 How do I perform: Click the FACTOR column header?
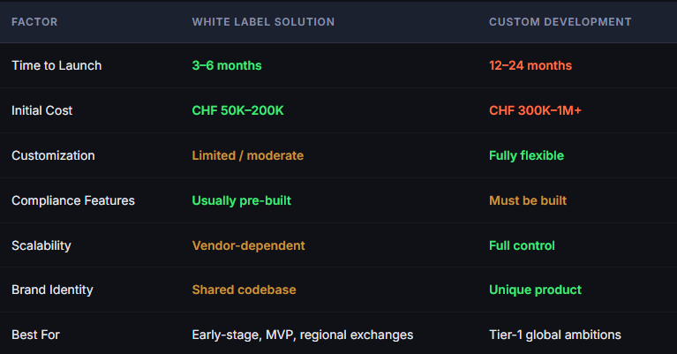(34, 22)
